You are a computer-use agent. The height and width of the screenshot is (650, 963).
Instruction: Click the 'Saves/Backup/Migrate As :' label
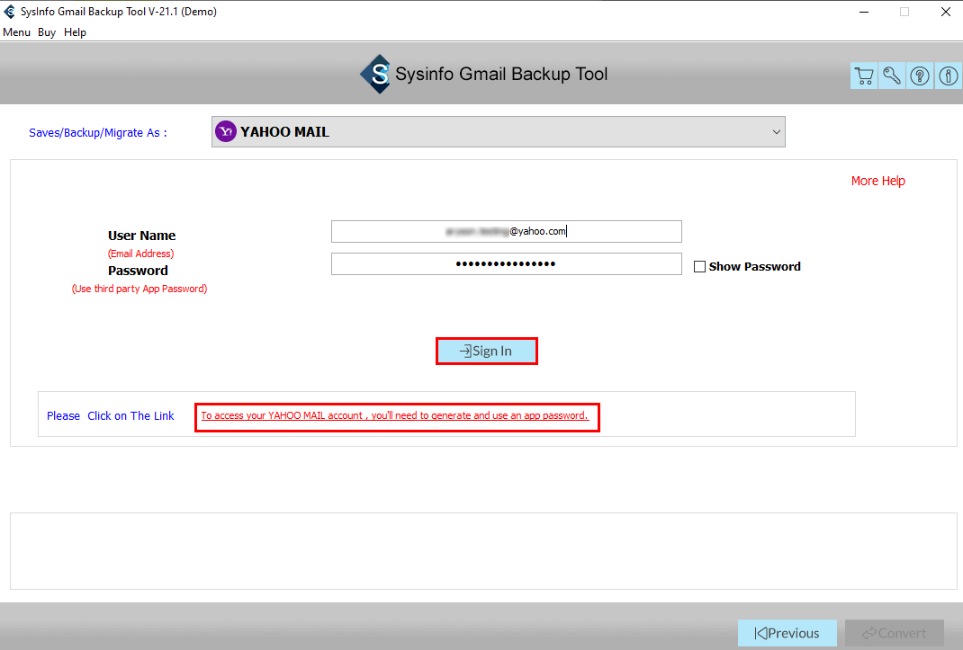[98, 132]
